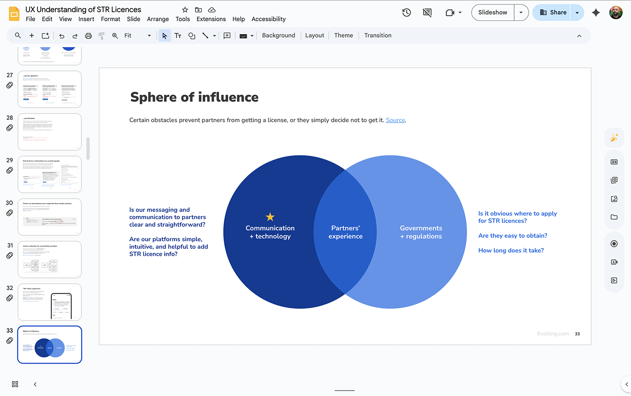This screenshot has width=631, height=396.
Task: Select the Paint format tool
Action: coord(101,35)
